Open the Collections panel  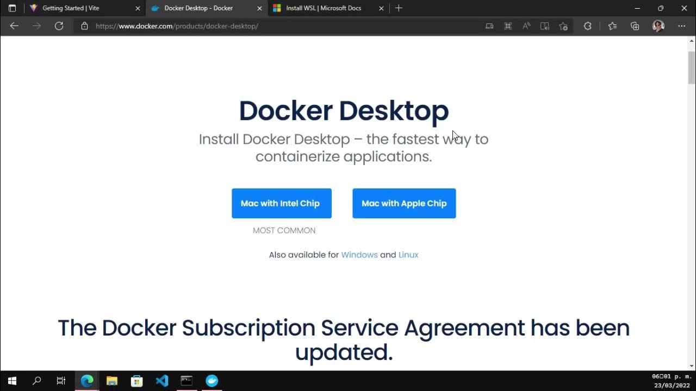tap(635, 26)
